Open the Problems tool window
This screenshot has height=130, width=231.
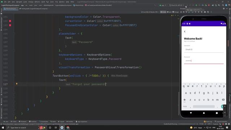pos(22,122)
